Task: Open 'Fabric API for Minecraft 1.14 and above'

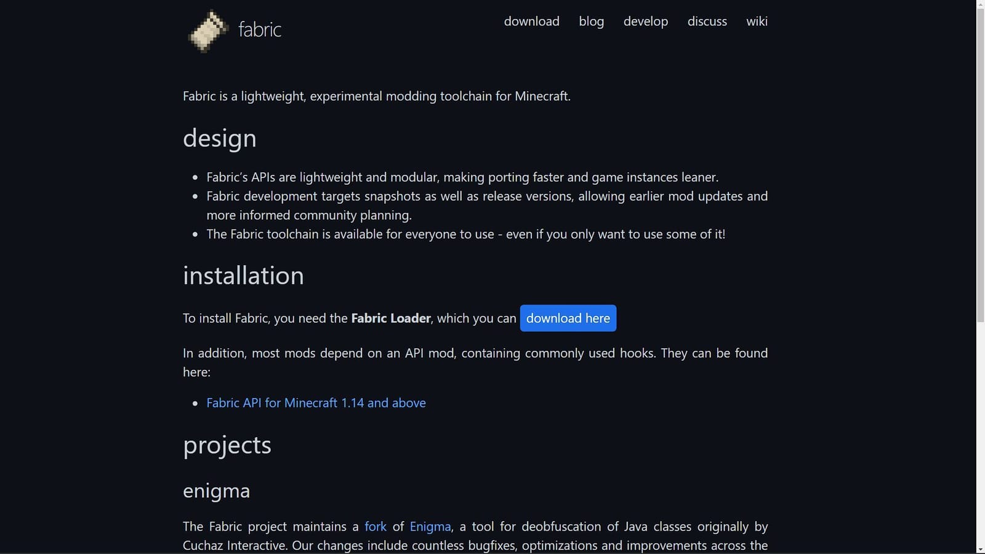Action: 316,403
